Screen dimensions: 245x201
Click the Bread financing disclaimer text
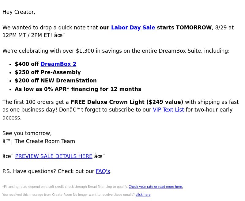65,187
